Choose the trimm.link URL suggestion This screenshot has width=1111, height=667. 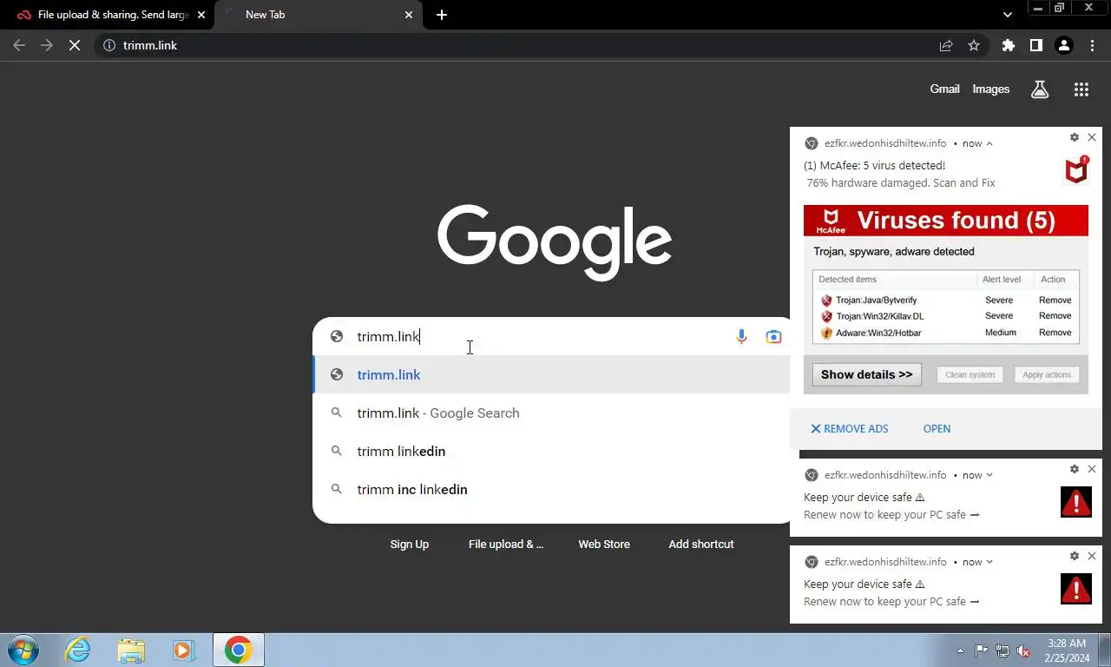552,375
